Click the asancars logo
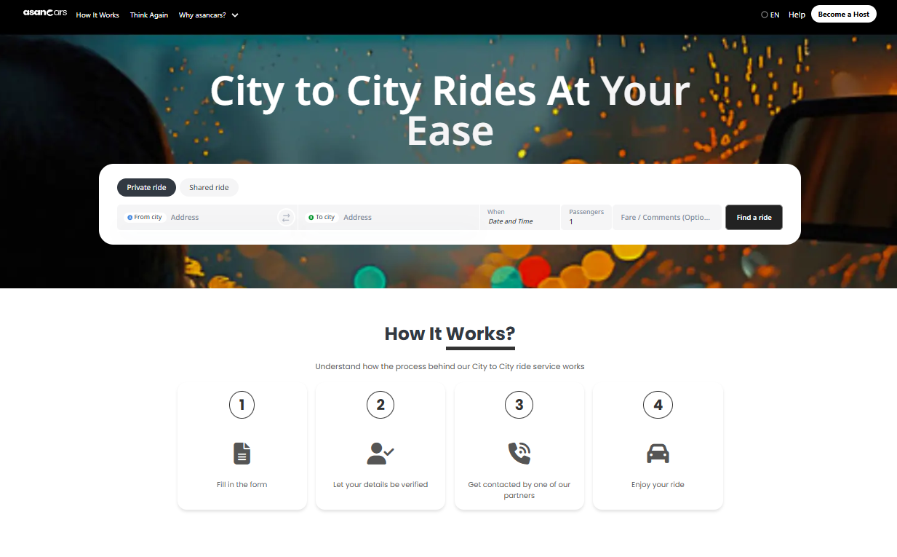The height and width of the screenshot is (557, 897). 44,13
